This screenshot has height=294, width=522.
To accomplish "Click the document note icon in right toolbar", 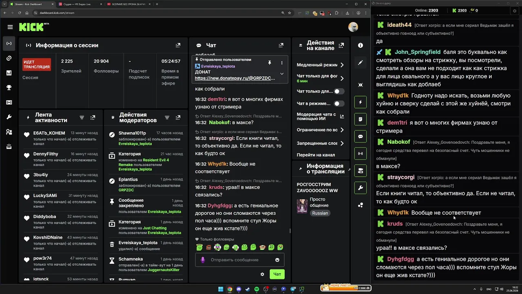I will click(361, 119).
